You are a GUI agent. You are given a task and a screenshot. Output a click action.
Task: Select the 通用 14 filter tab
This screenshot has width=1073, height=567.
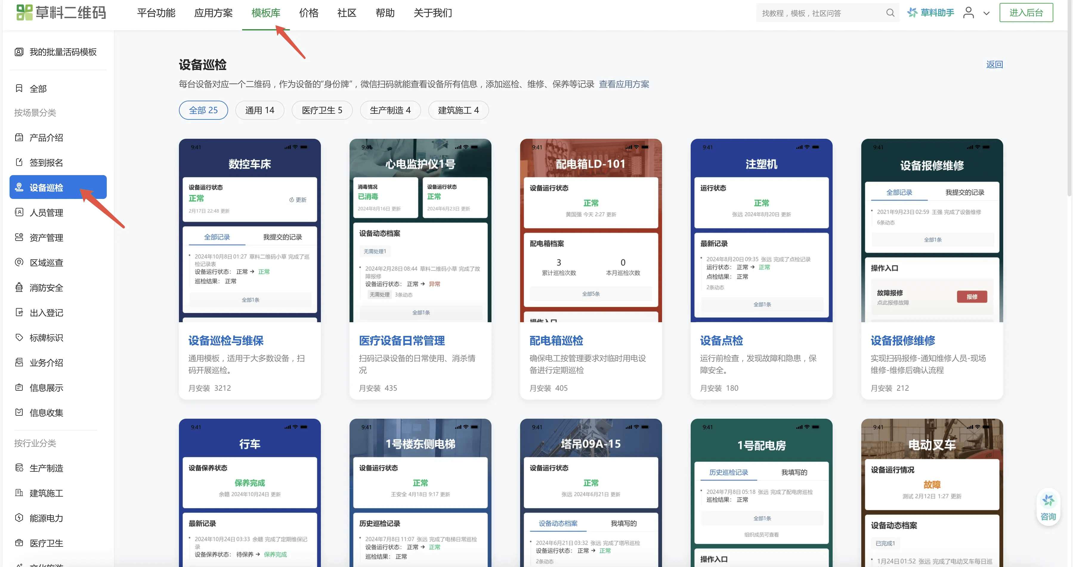(x=259, y=110)
